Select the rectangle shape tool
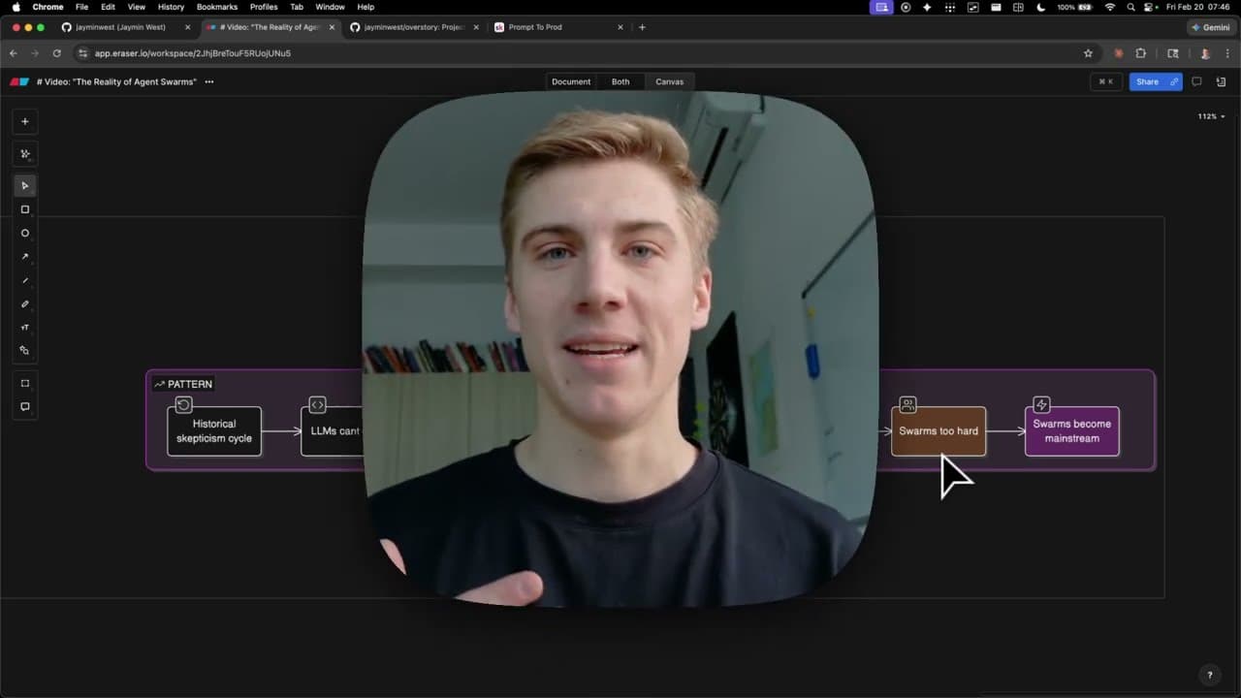The height and width of the screenshot is (698, 1241). coord(25,209)
